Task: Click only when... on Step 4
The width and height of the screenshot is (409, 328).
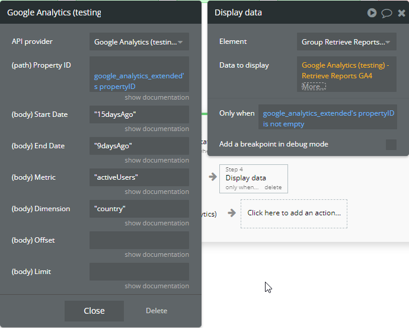Action: (242, 187)
